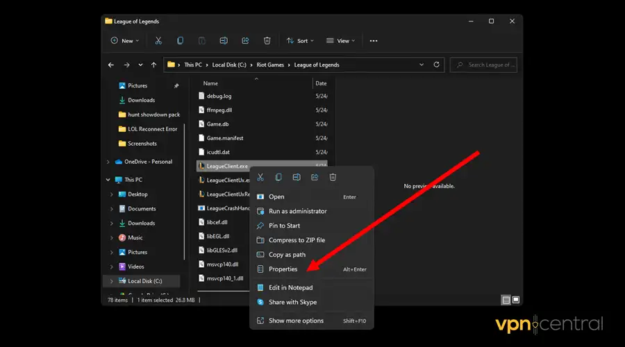The image size is (625, 347).
Task: Click the Search League of Legends box
Action: click(483, 65)
